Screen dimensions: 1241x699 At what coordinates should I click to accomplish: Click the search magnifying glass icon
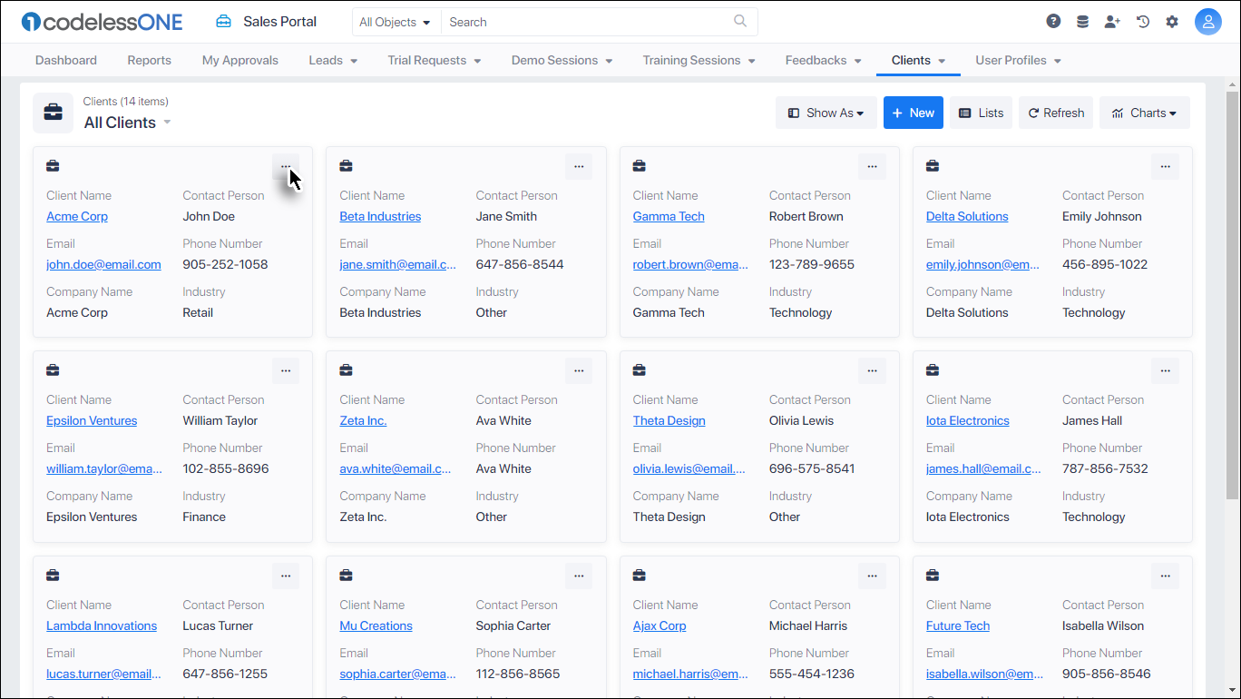(x=739, y=21)
